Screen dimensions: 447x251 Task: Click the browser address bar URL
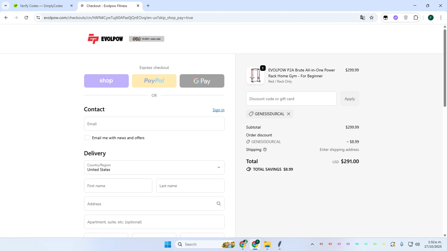click(118, 18)
